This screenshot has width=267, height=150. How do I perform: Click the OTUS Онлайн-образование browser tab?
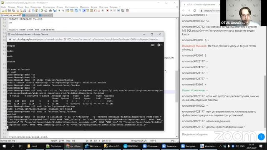pos(201,5)
